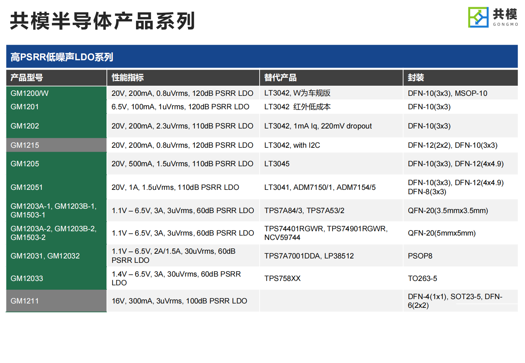The image size is (525, 363).
Task: Select the 性能指标 column header
Action: click(x=128, y=78)
